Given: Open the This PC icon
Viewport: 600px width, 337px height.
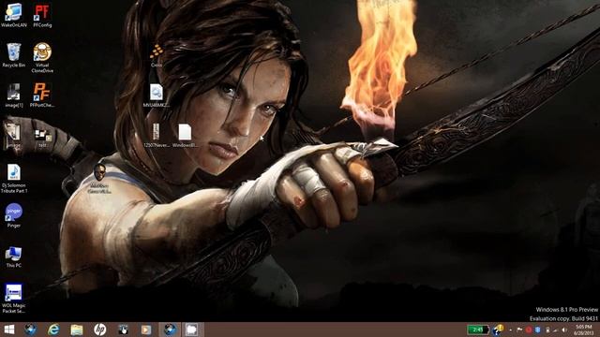Looking at the screenshot, I should (14, 256).
